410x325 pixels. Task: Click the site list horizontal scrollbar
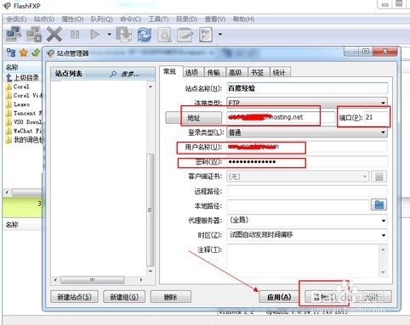(x=93, y=280)
